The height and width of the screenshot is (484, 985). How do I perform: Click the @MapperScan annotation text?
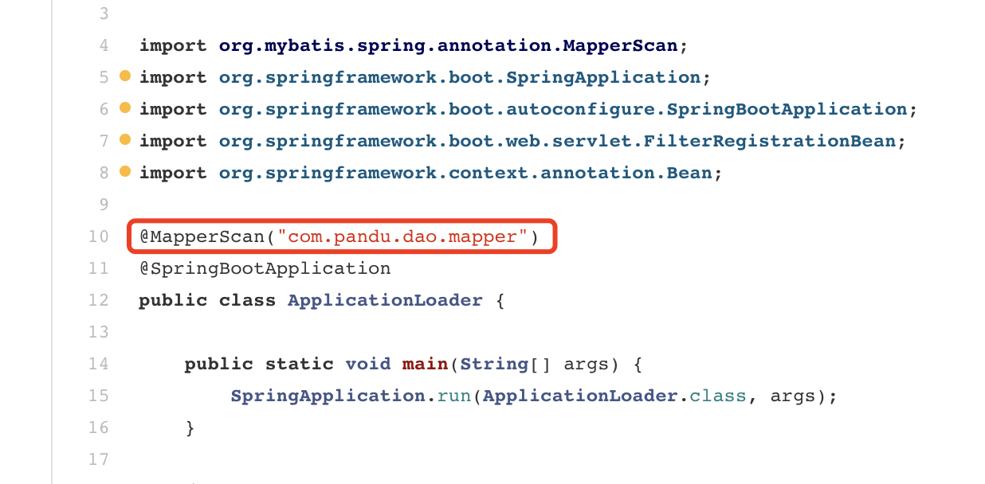pos(202,236)
